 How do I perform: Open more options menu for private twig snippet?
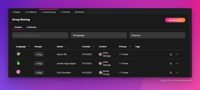tap(177, 63)
